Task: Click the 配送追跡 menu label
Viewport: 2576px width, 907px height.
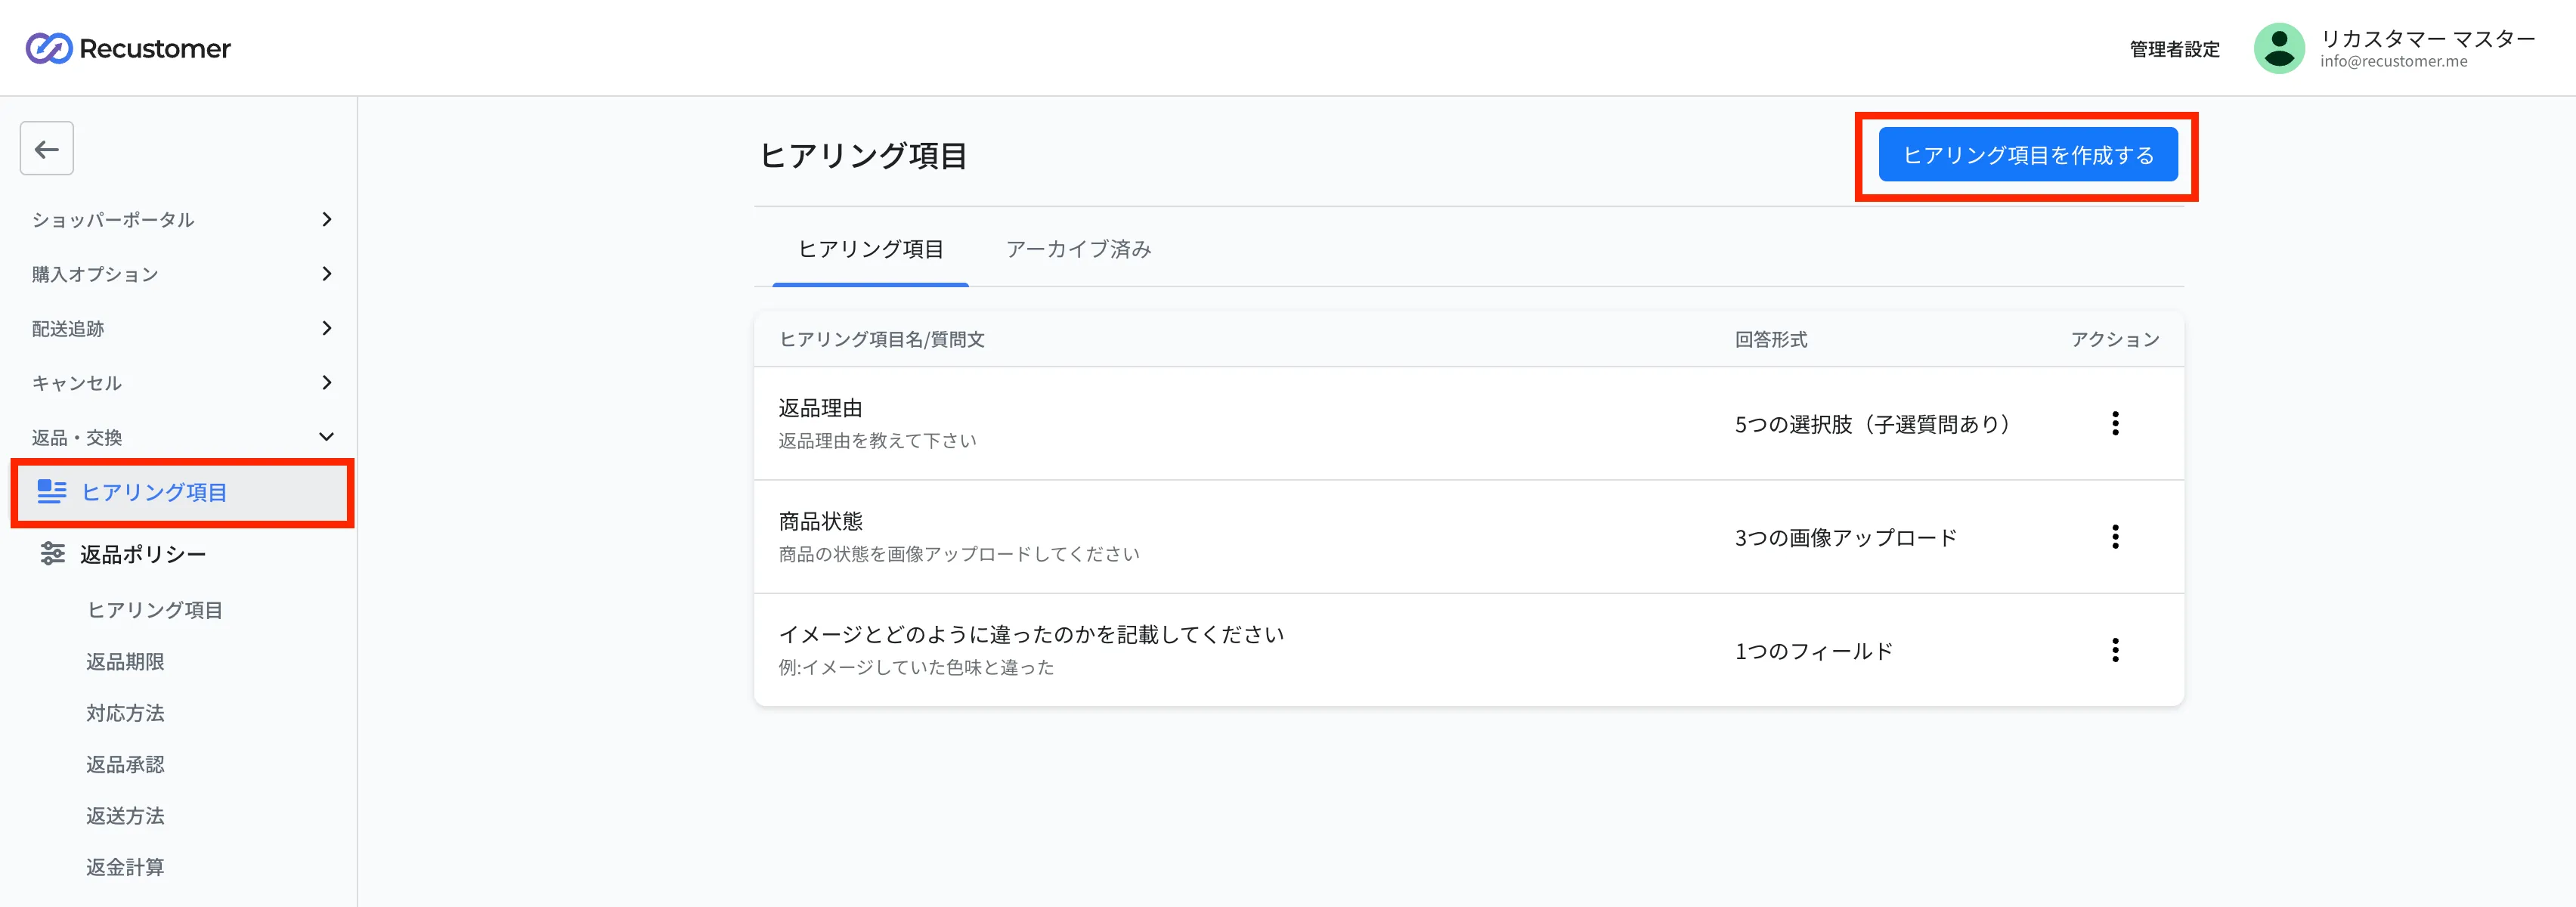Action: click(x=68, y=328)
